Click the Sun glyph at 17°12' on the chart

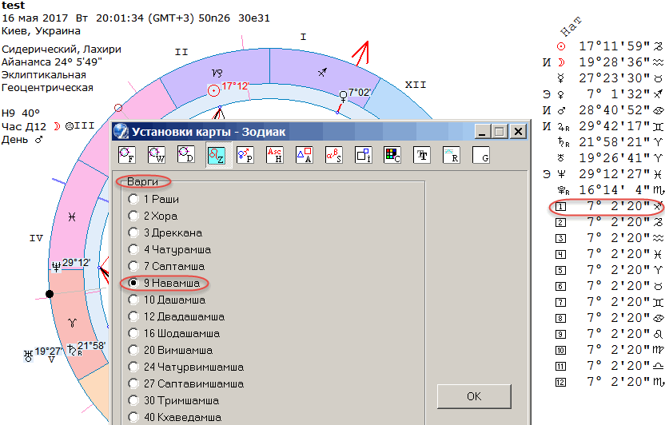coord(213,91)
